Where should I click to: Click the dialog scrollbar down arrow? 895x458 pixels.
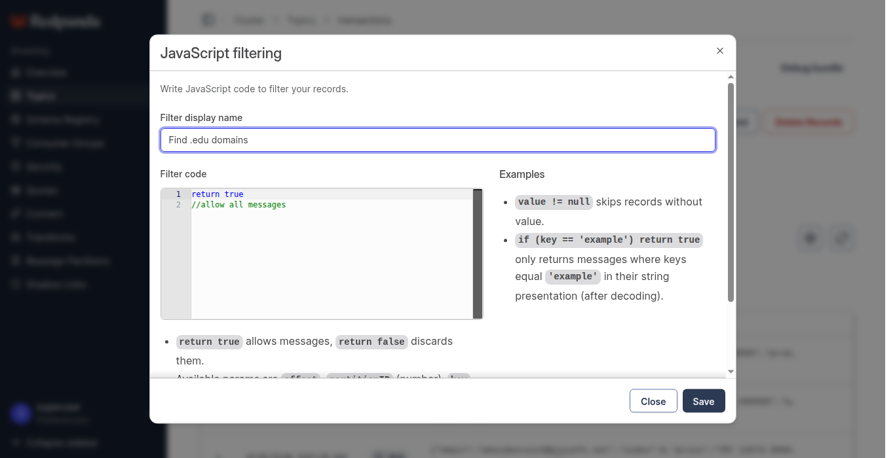[x=731, y=372]
